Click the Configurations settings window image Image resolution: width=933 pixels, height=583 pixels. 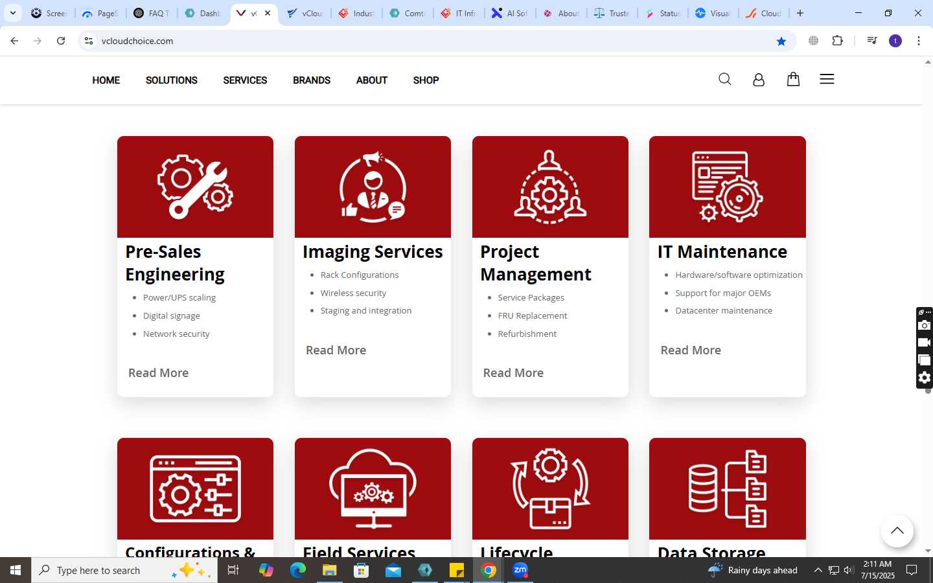(195, 488)
